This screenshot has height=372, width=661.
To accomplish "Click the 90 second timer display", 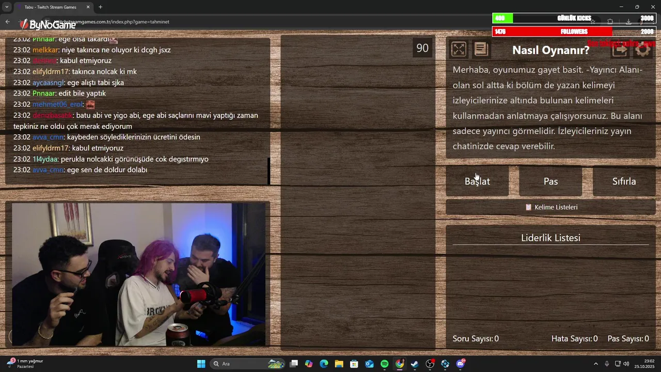I will pyautogui.click(x=422, y=48).
